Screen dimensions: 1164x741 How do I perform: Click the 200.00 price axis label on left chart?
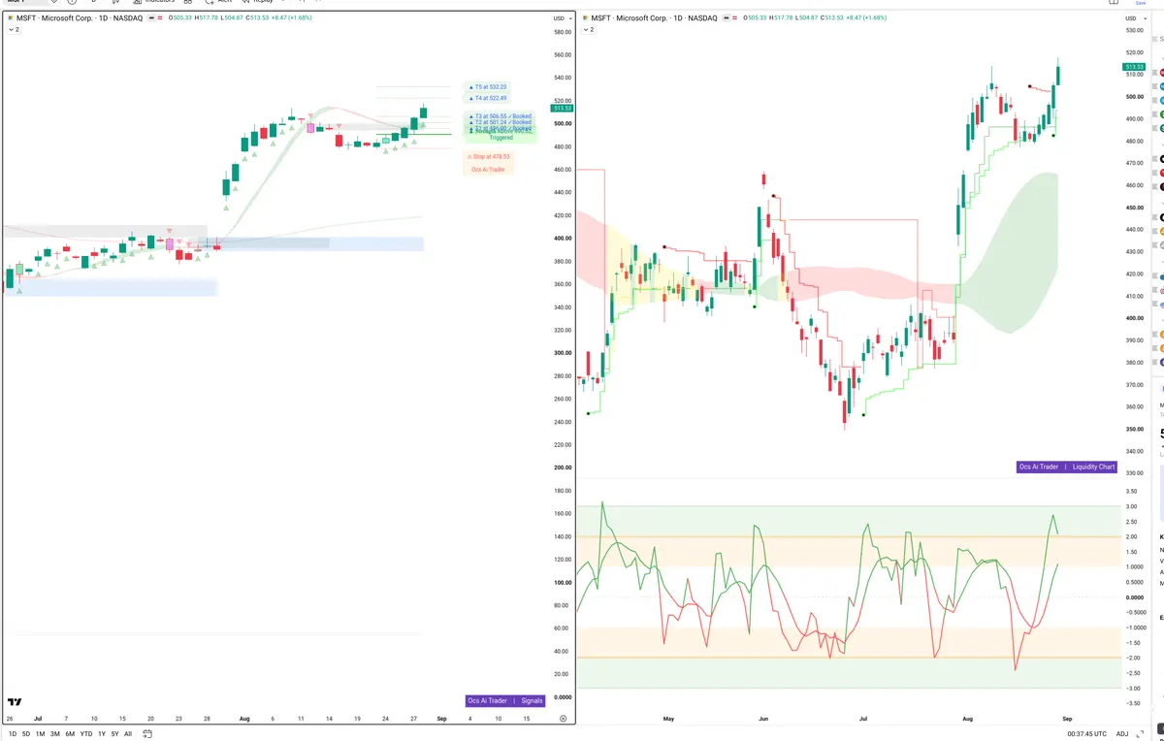(x=563, y=467)
